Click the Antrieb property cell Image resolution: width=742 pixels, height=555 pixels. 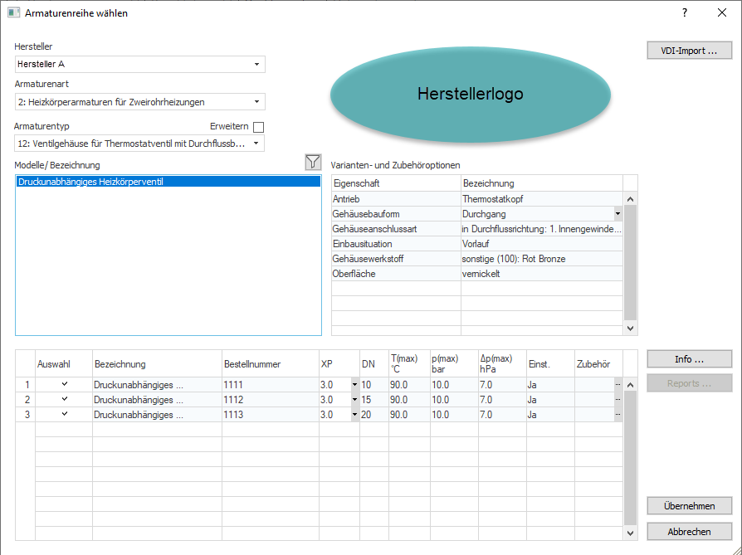pyautogui.click(x=396, y=199)
